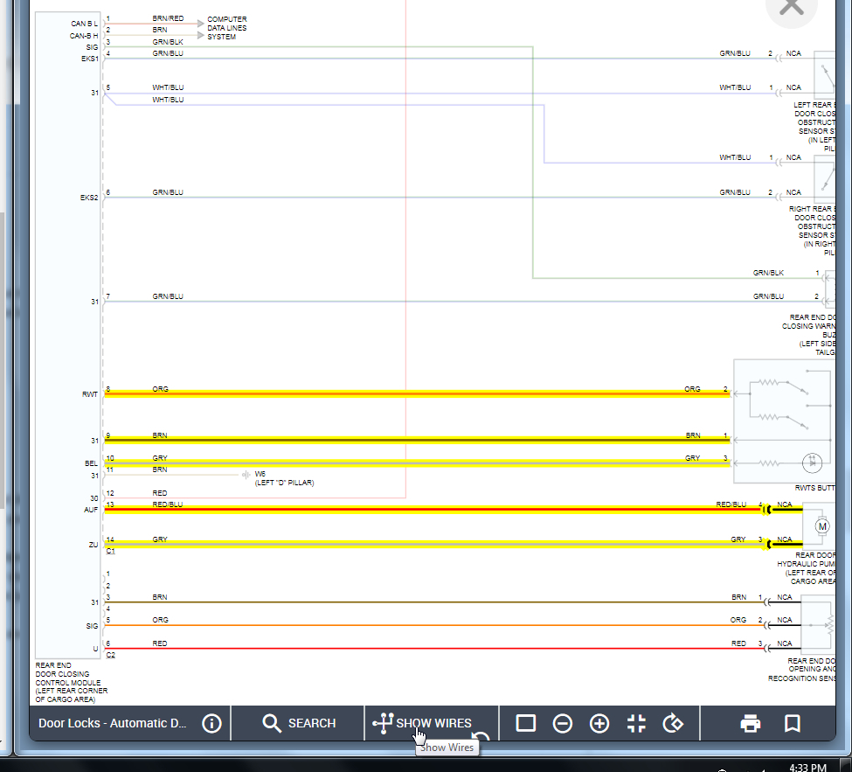Image resolution: width=852 pixels, height=772 pixels.
Task: Click the fit-to-screen collapse arrows icon
Action: point(636,724)
